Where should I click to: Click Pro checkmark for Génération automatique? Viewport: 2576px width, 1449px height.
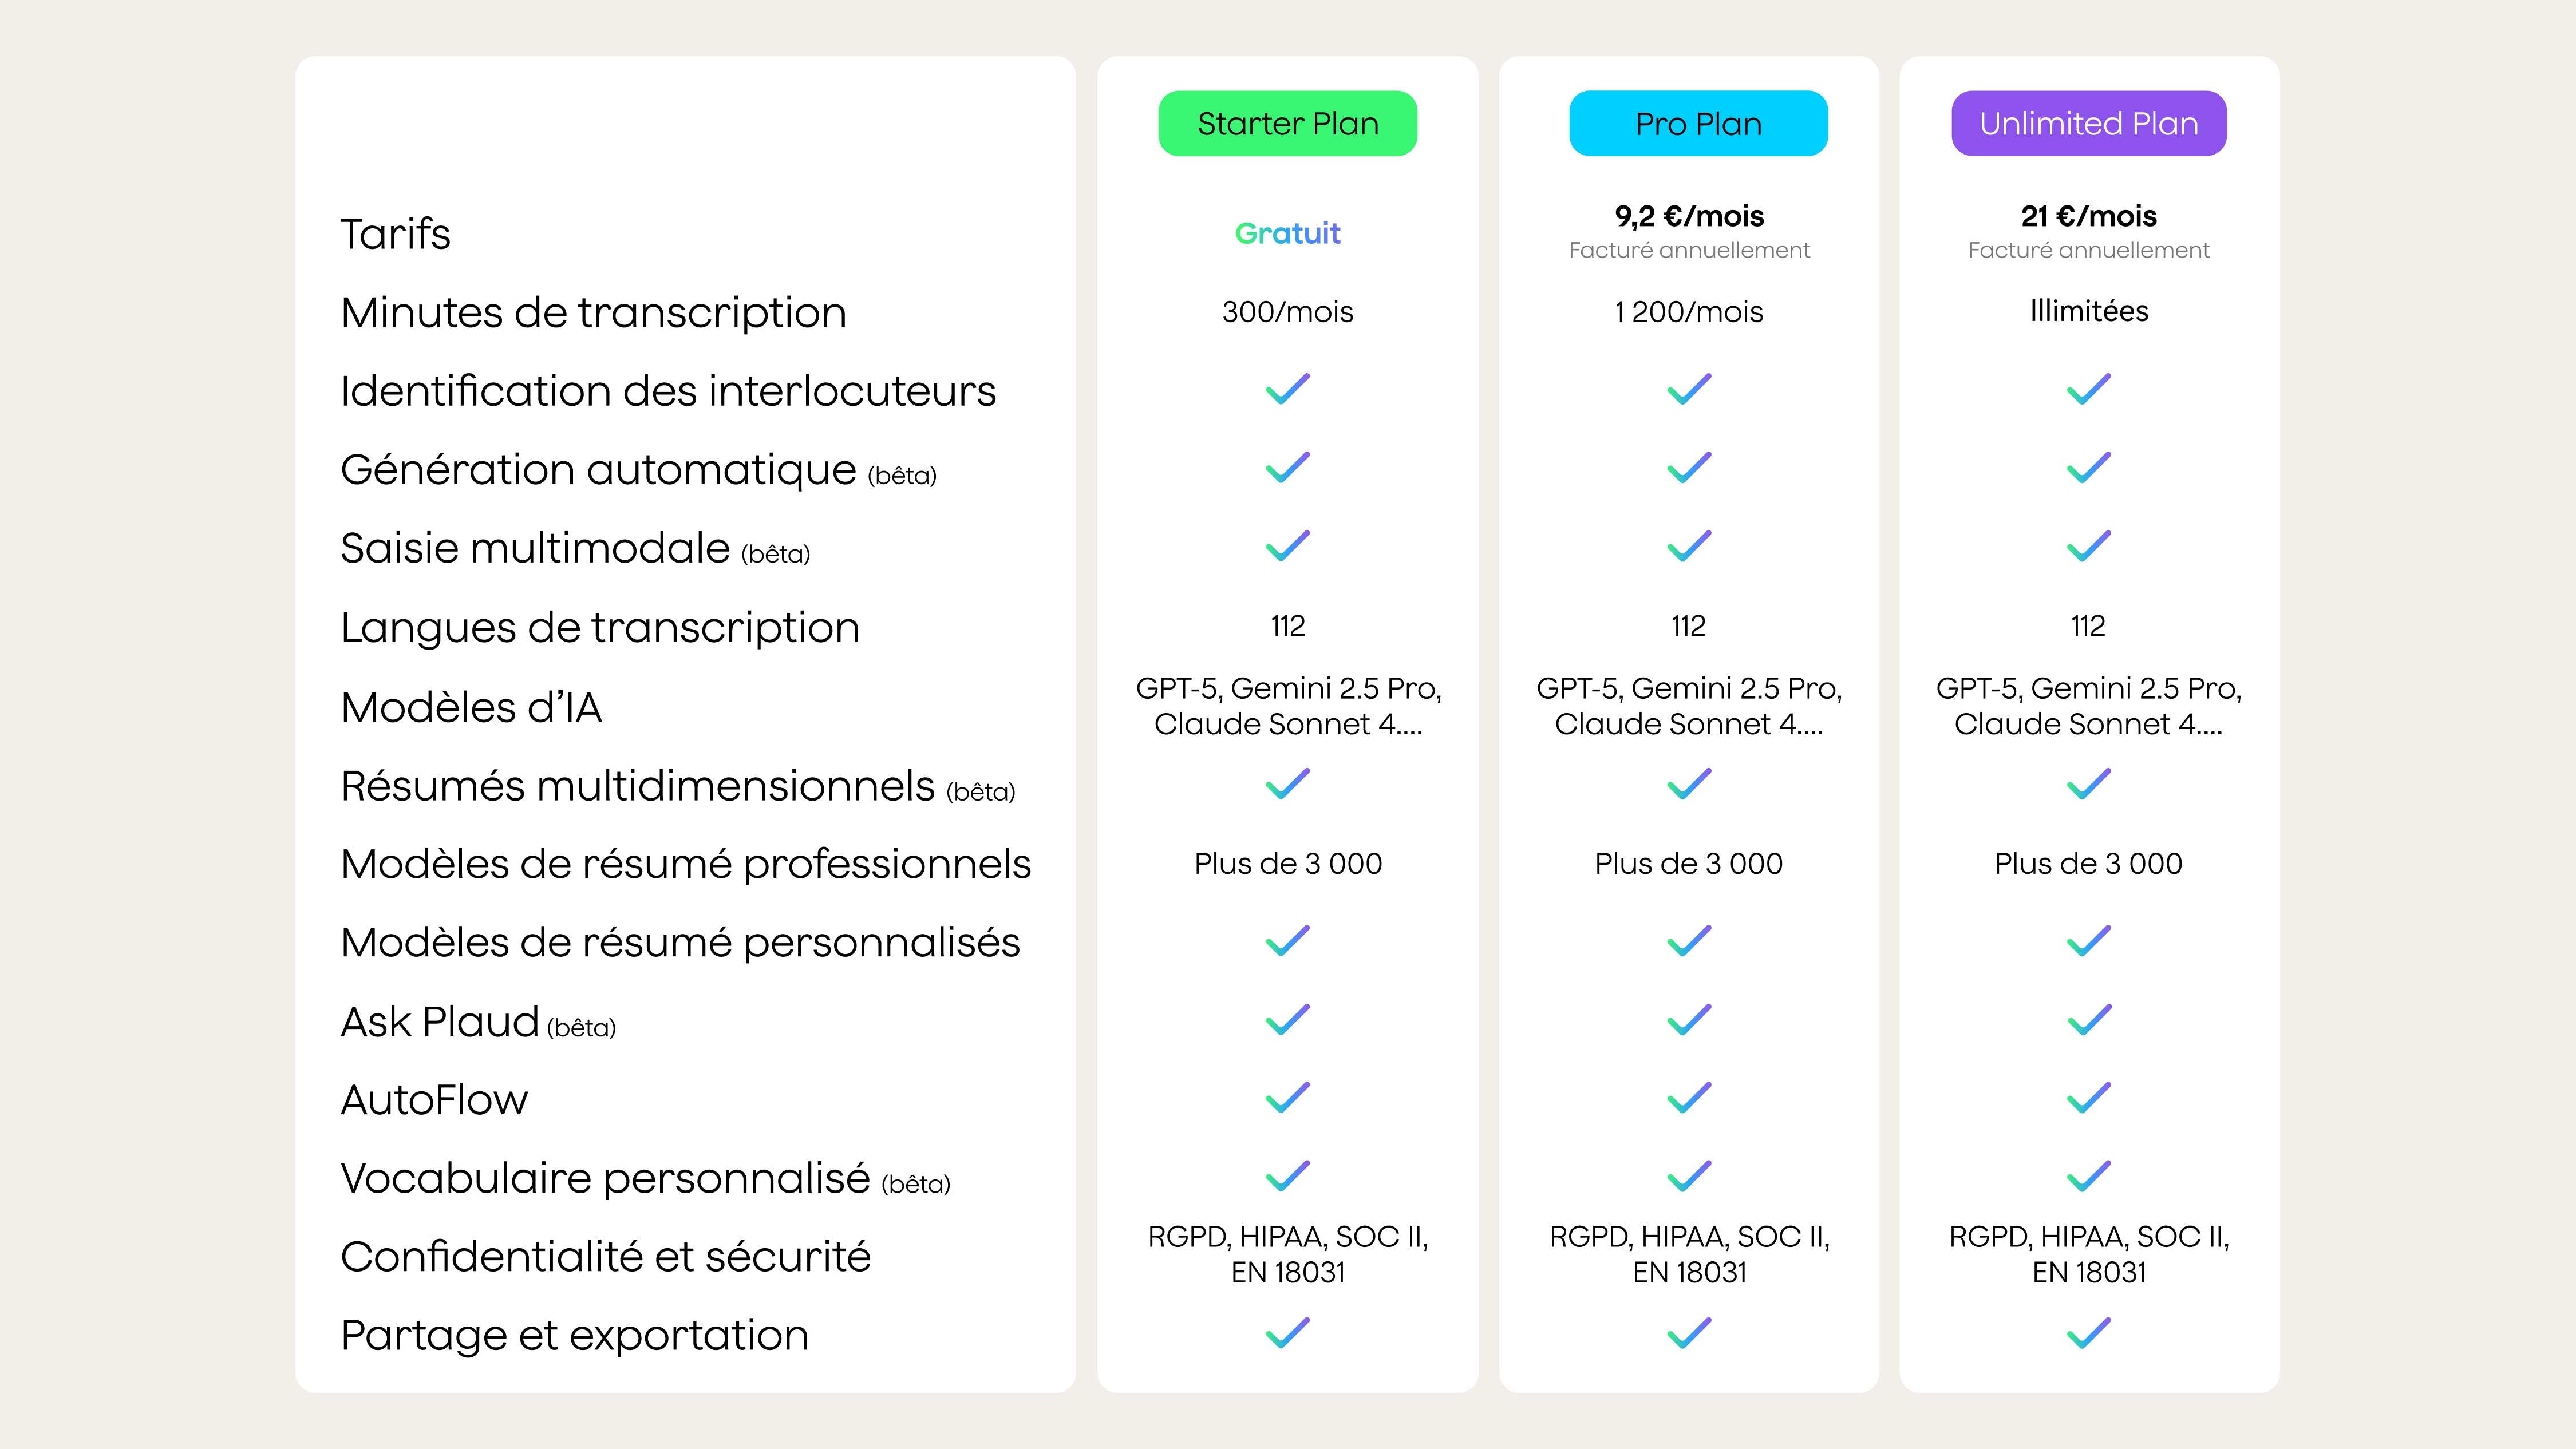[x=1689, y=468]
